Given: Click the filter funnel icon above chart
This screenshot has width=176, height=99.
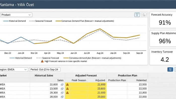Looking at the screenshot, I should 137,15.
